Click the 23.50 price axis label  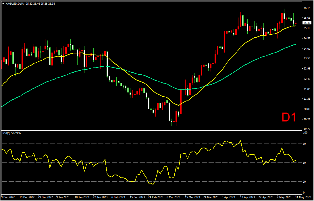tap(307, 58)
